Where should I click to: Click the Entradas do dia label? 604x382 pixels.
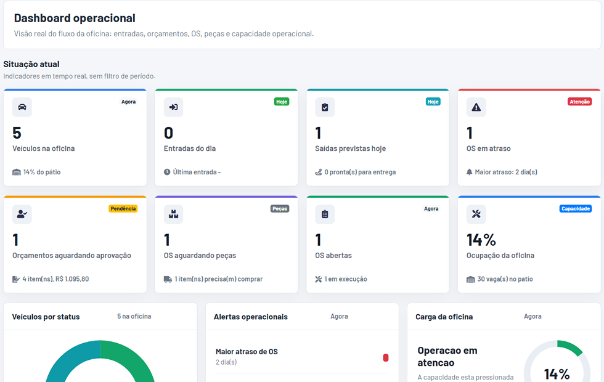190,148
